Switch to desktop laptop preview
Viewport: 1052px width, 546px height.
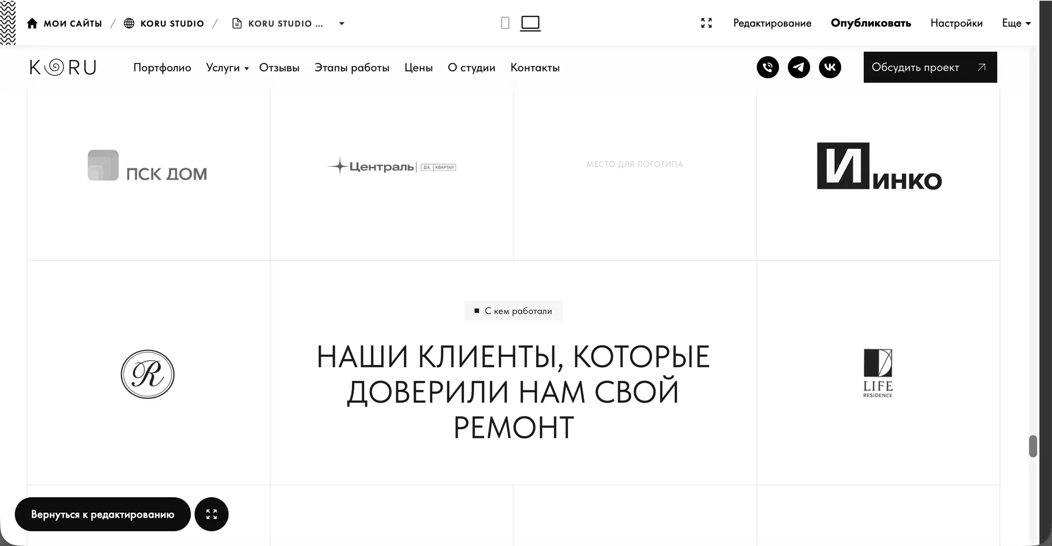[530, 23]
